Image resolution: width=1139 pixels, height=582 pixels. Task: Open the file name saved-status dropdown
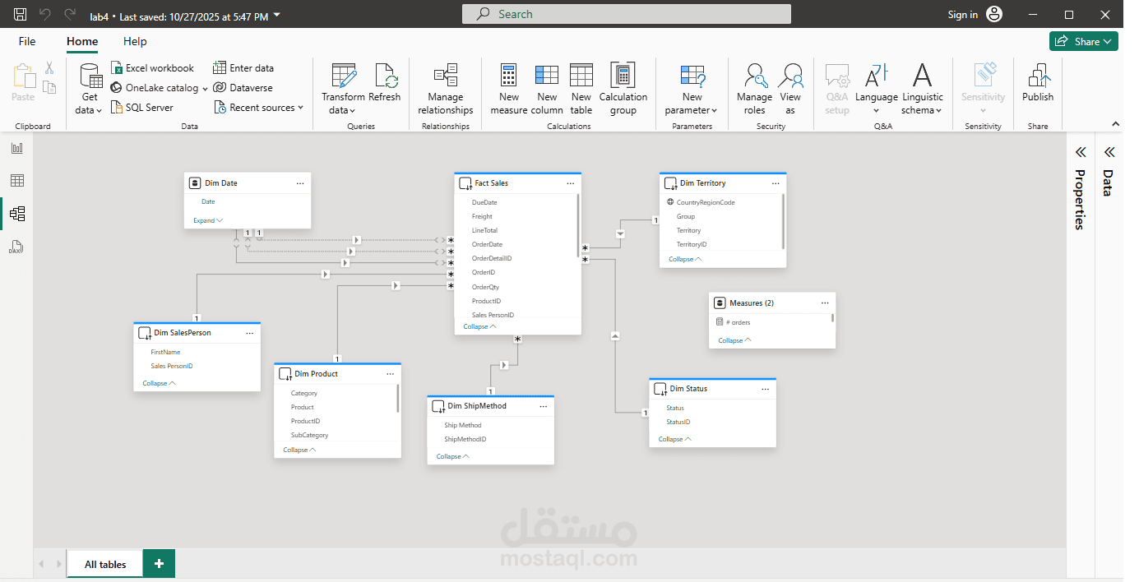pos(276,15)
